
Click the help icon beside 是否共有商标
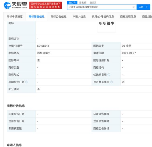point(111,82)
